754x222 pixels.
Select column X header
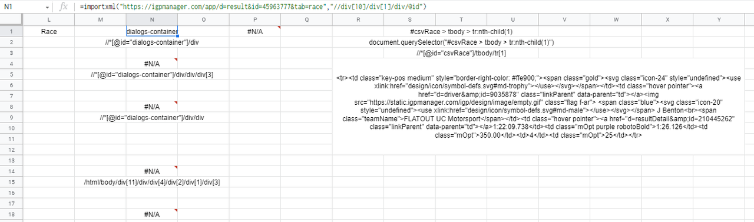(667, 21)
